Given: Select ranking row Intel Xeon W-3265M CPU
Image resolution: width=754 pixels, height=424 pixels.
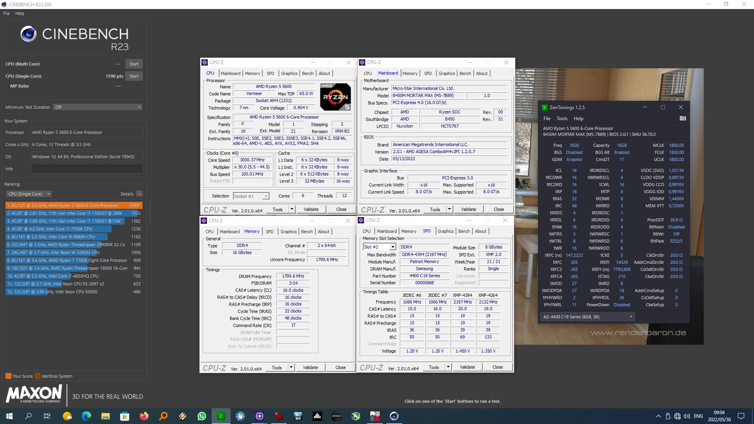Looking at the screenshot, I should 74,252.
